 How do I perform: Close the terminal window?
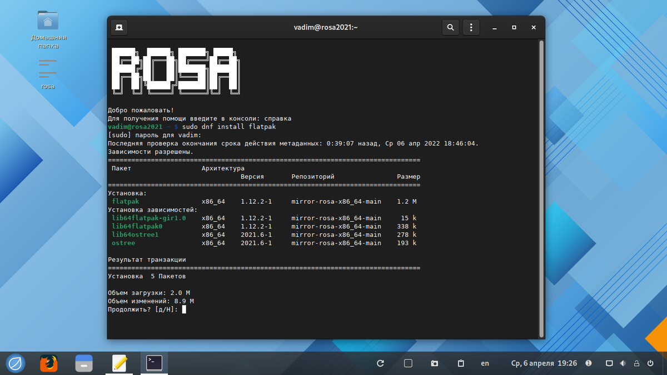tap(534, 27)
